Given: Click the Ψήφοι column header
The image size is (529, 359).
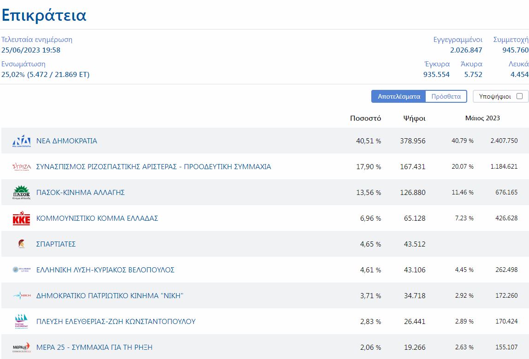Looking at the screenshot, I should pyautogui.click(x=414, y=118).
